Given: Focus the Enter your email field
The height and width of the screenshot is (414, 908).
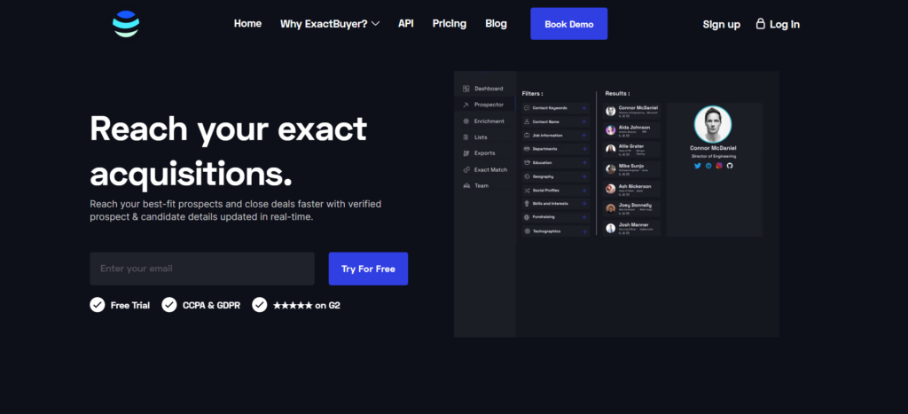Looking at the screenshot, I should point(202,269).
